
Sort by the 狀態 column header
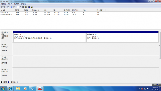point(47,10)
